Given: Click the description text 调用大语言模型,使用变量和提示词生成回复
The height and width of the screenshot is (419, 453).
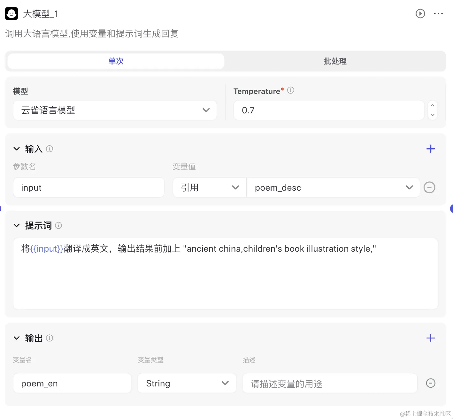Looking at the screenshot, I should (92, 34).
